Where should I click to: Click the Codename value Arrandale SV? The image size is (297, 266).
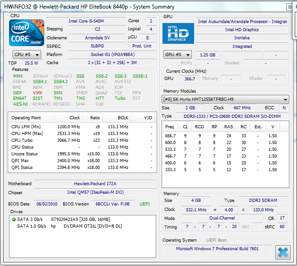(97, 37)
